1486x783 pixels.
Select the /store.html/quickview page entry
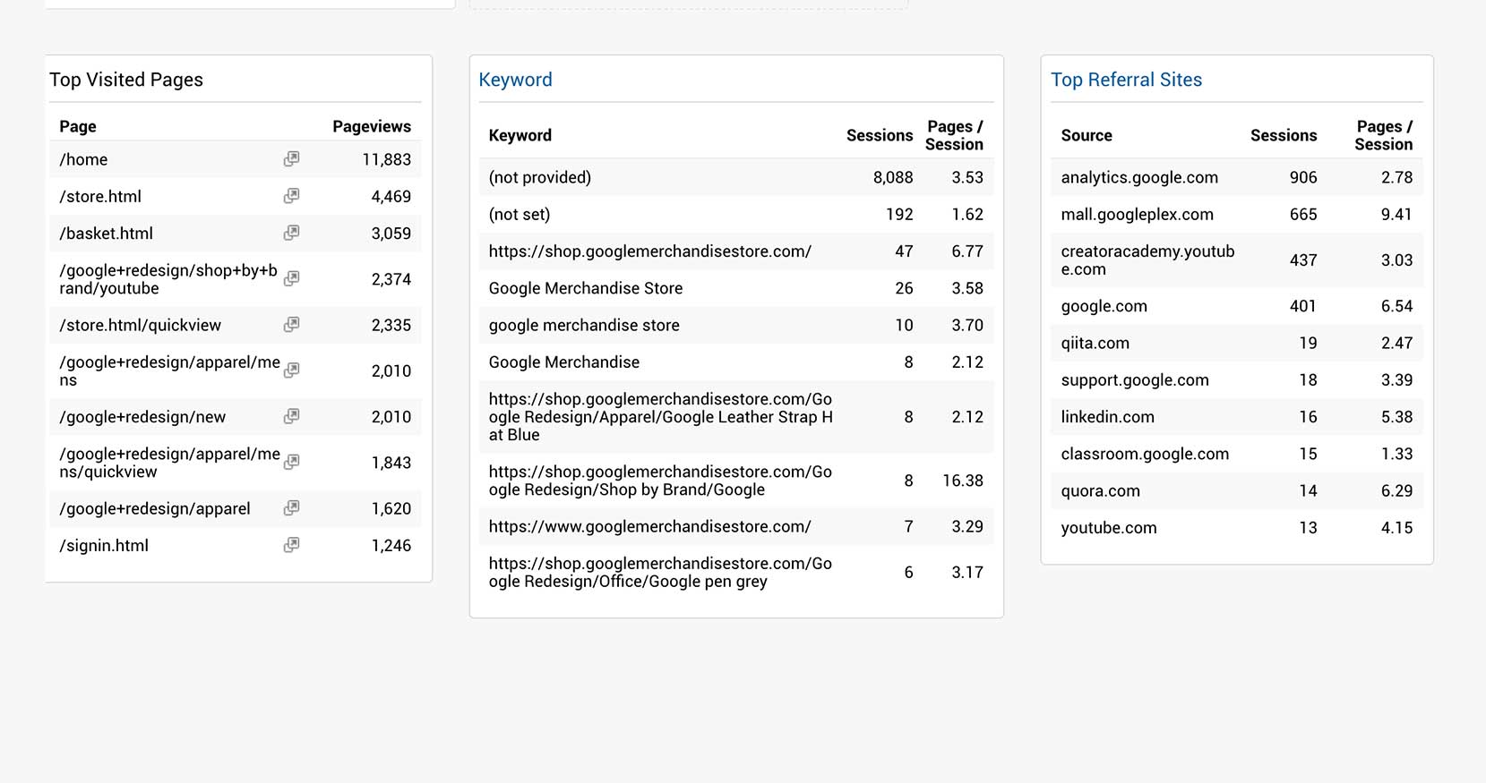click(x=140, y=325)
